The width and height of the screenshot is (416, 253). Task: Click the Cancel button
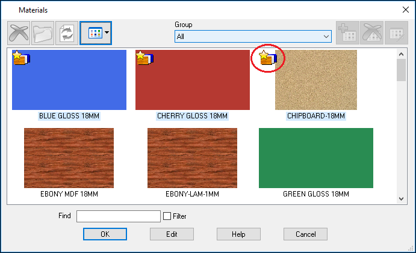point(305,234)
